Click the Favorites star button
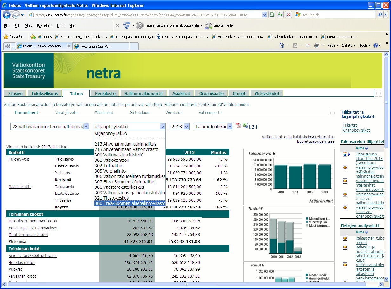Image resolution: width=391 pixels, height=289 pixels. pyautogui.click(x=14, y=36)
